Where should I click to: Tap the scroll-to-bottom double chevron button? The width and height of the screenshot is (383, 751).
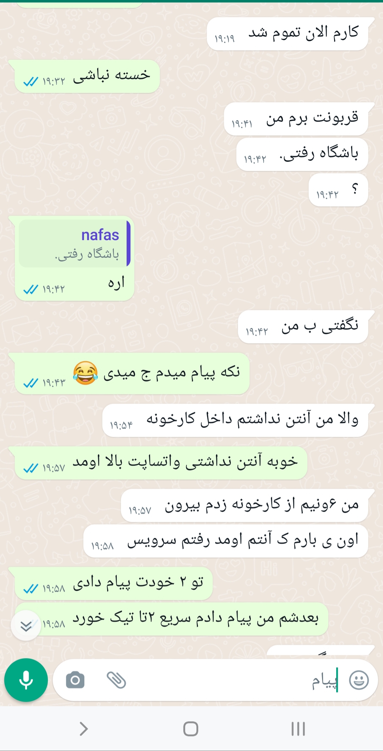click(x=26, y=625)
